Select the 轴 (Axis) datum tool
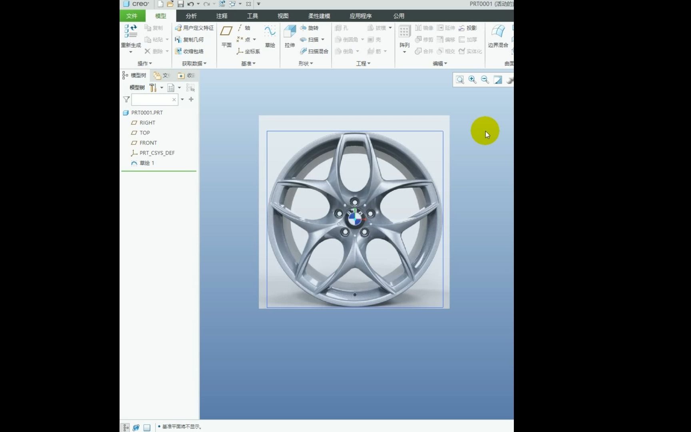Screen dimensions: 691x432 [244, 28]
